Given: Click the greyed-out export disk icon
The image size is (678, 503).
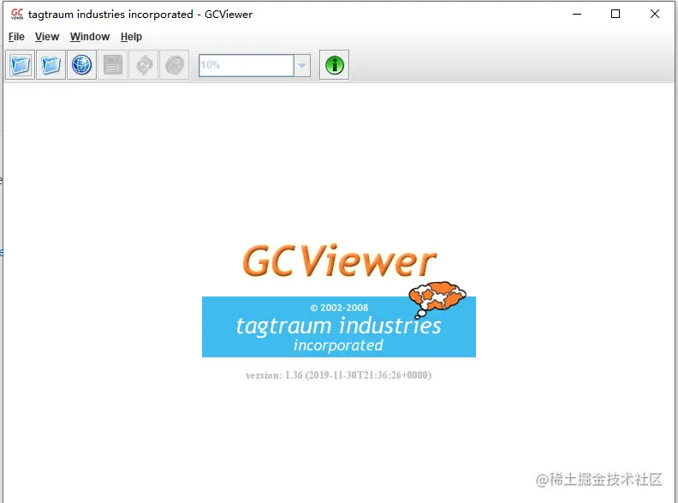Looking at the screenshot, I should coord(113,65).
